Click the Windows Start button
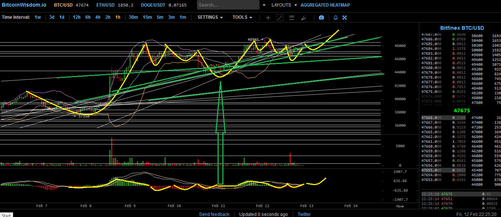This screenshot has width=501, height=217. (x=6, y=215)
